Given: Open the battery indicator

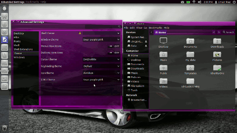Looking at the screenshot, I should click(x=188, y=2).
